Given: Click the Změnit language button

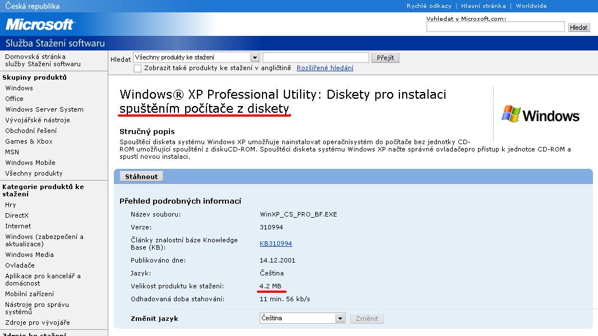Looking at the screenshot, I should pos(367,319).
